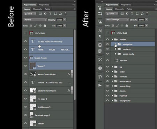This screenshot has width=157, height=129.
Task: Open the Pass Through blend mode dropdown
Action: click(117, 20)
